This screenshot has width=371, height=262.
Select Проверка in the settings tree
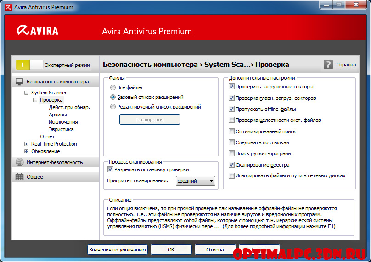[x=51, y=100]
